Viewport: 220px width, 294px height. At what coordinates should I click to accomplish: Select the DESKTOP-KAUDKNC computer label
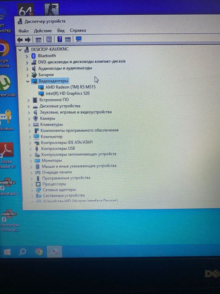click(x=50, y=49)
